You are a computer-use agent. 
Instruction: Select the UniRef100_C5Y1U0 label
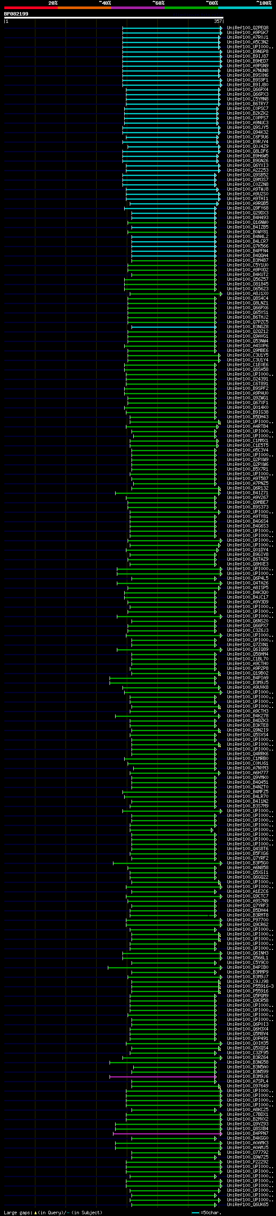[x=247, y=265]
